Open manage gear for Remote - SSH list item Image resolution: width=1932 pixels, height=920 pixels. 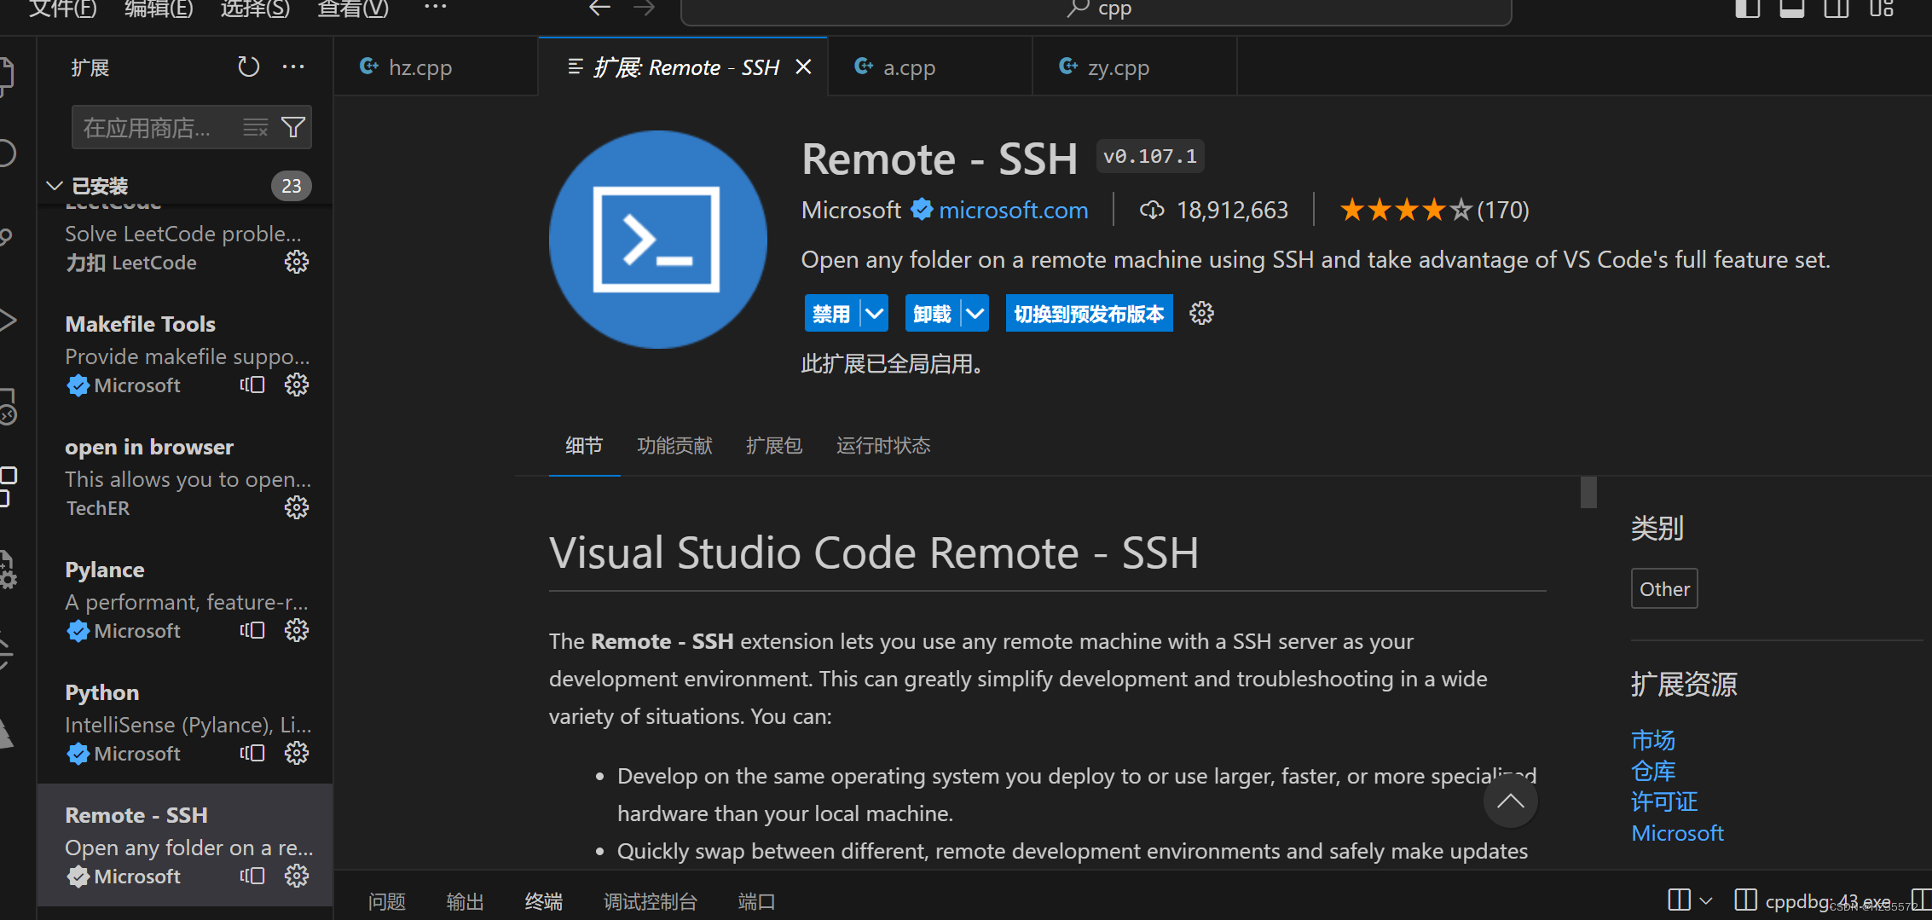click(x=297, y=876)
